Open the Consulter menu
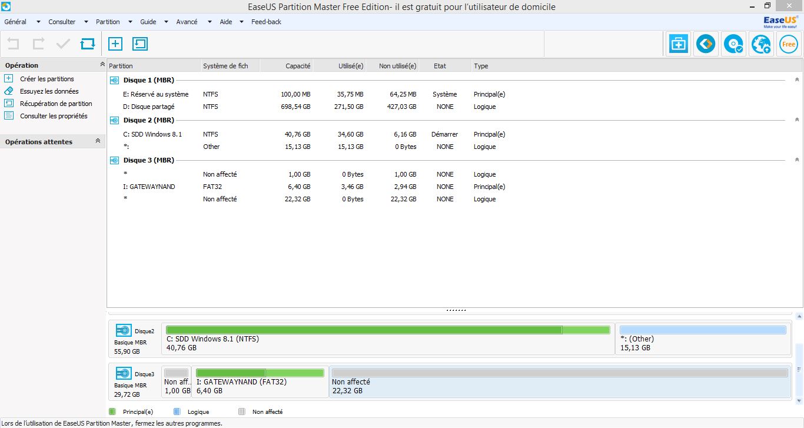Viewport: 804px width, 428px height. pos(62,22)
